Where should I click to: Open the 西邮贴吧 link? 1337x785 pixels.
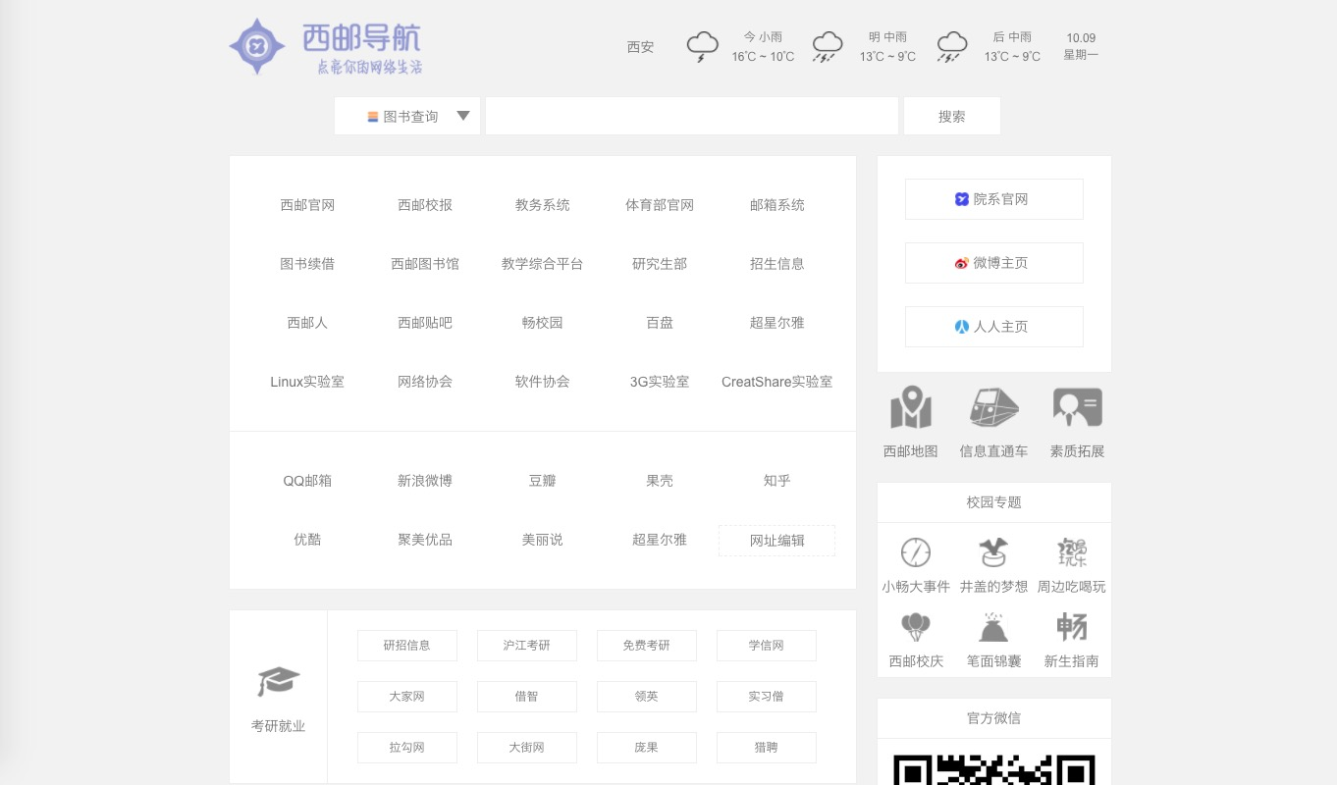pyautogui.click(x=425, y=323)
